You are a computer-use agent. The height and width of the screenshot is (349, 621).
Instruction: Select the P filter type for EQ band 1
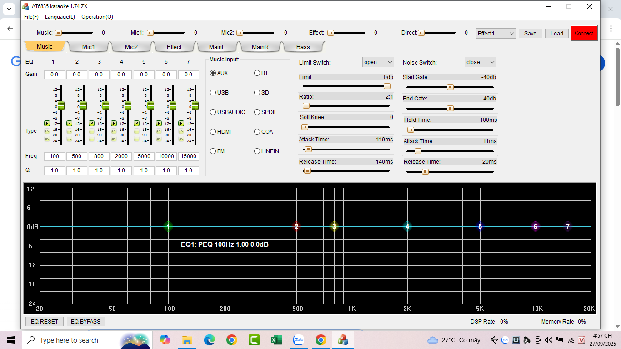47,123
